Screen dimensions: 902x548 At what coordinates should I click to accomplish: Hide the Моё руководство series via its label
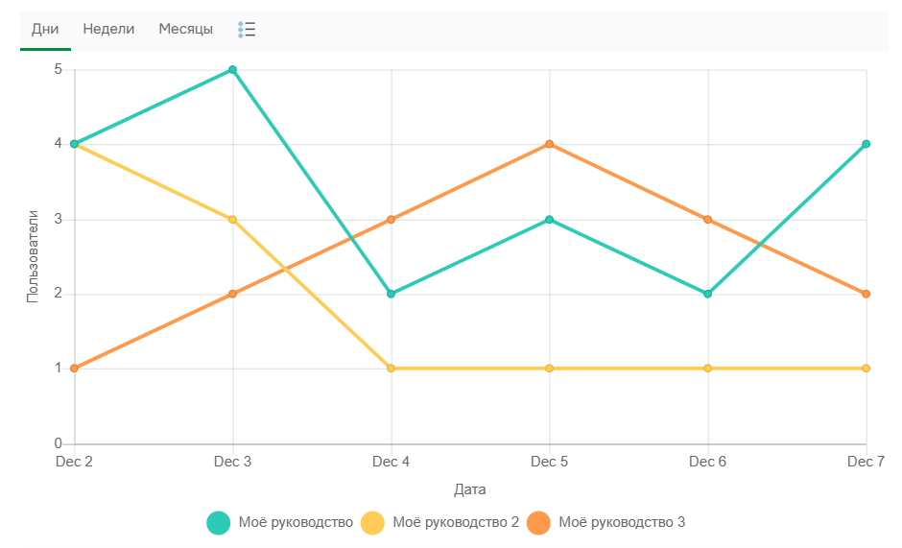(296, 523)
